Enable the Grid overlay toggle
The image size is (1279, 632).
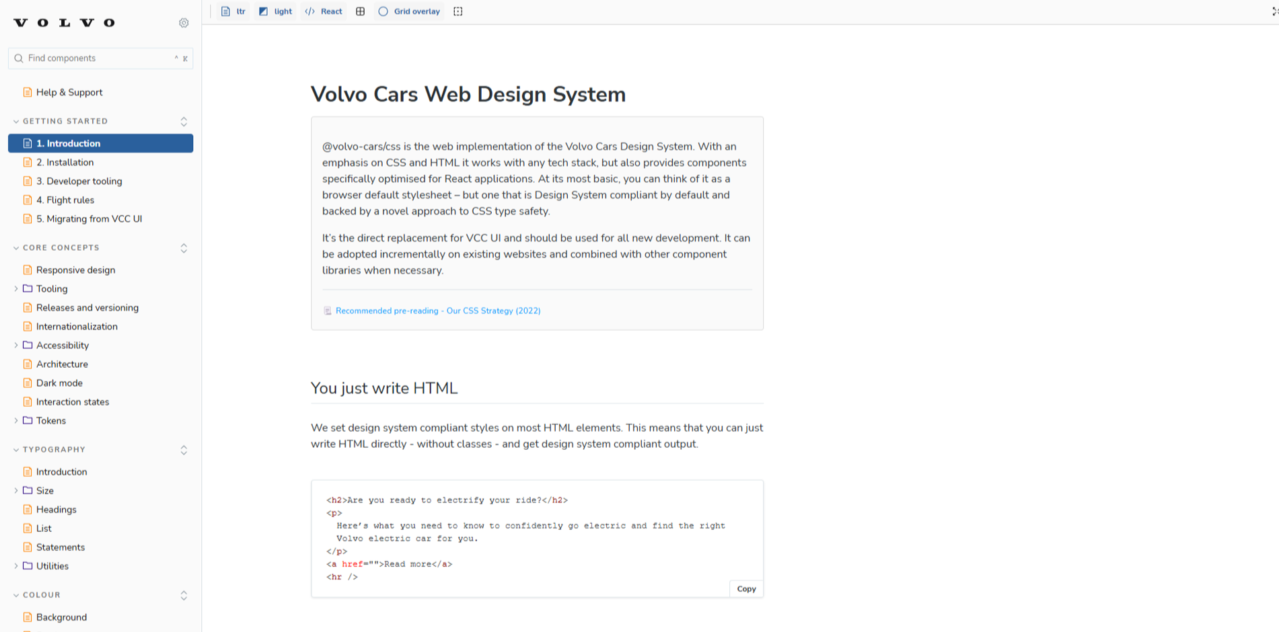point(410,11)
